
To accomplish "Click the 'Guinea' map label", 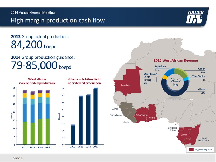I will point(115,109).
